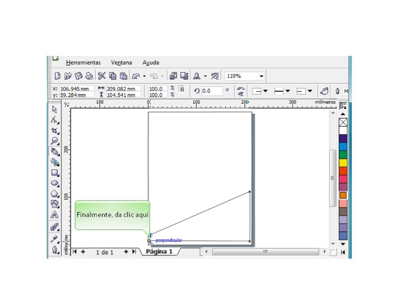This screenshot has height=301, width=401.
Task: Click the Copy icon
Action: (x=112, y=76)
